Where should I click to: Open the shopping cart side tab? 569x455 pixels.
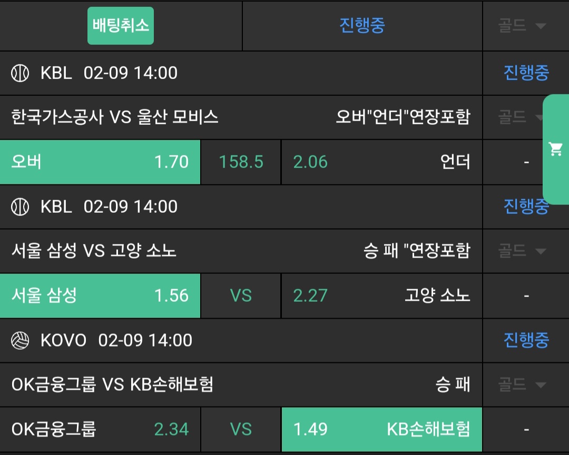(556, 150)
